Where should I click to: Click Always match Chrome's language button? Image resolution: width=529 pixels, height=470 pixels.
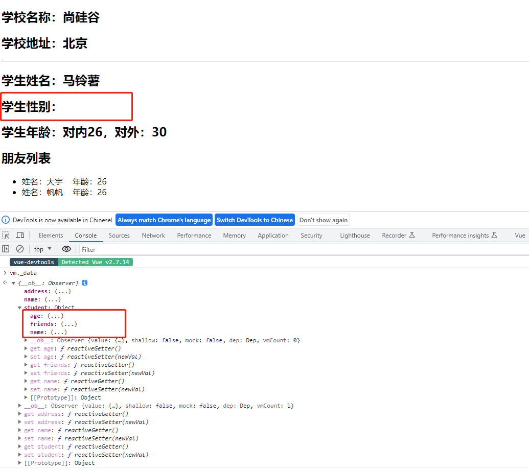[x=164, y=220]
